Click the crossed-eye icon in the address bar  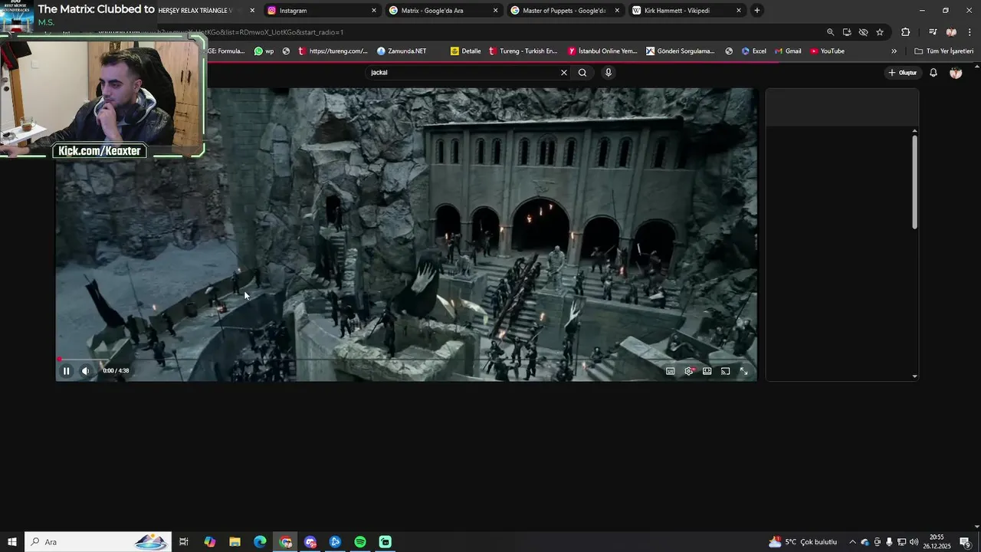tap(864, 32)
